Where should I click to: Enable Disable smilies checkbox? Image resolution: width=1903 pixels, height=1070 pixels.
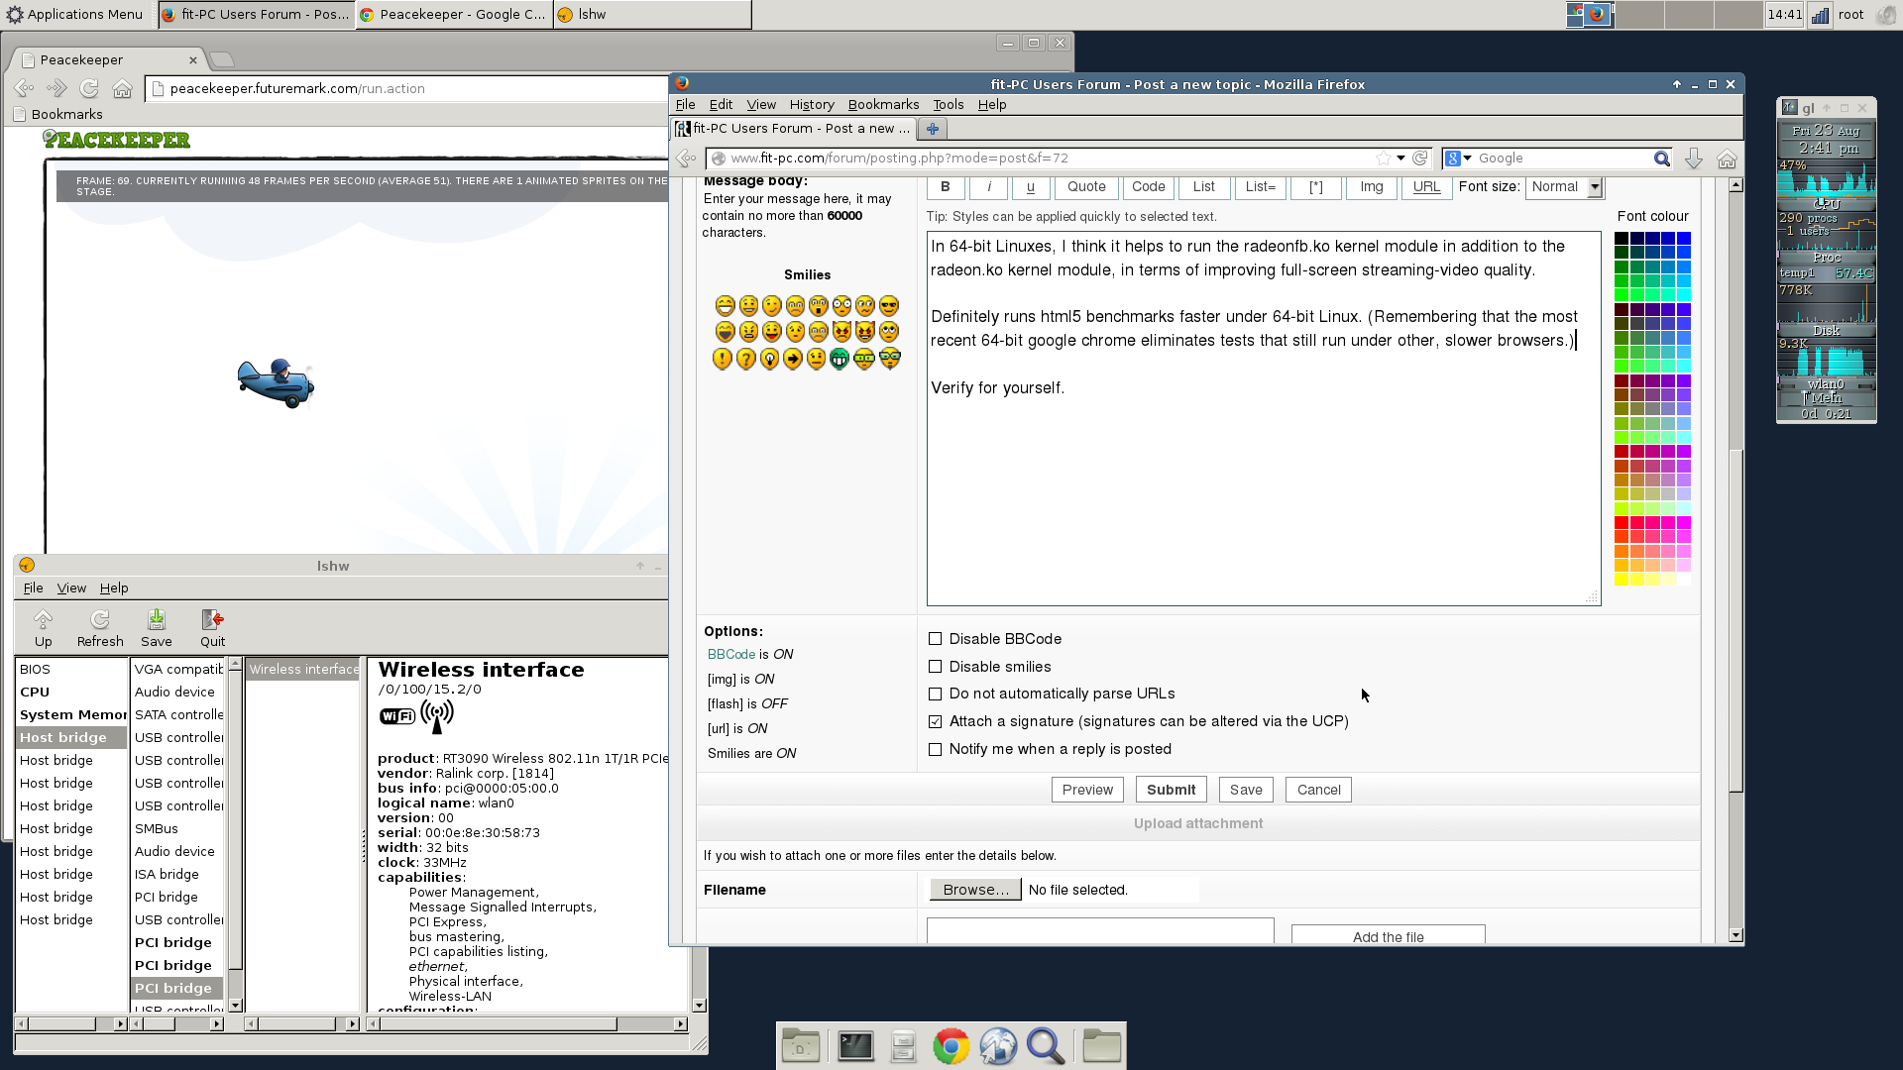click(x=935, y=667)
